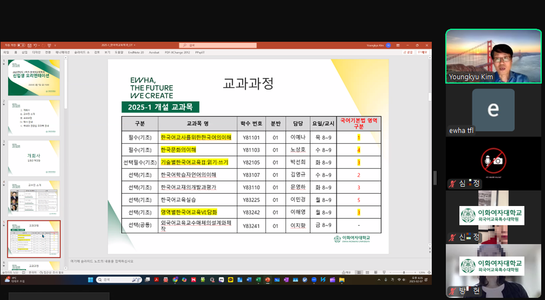Viewport: 545px width, 300px height.
Task: Open Chrome from the taskbar
Action: click(x=175, y=280)
